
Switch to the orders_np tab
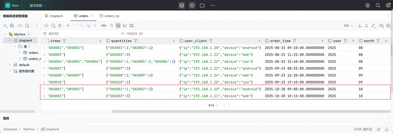pos(109,16)
